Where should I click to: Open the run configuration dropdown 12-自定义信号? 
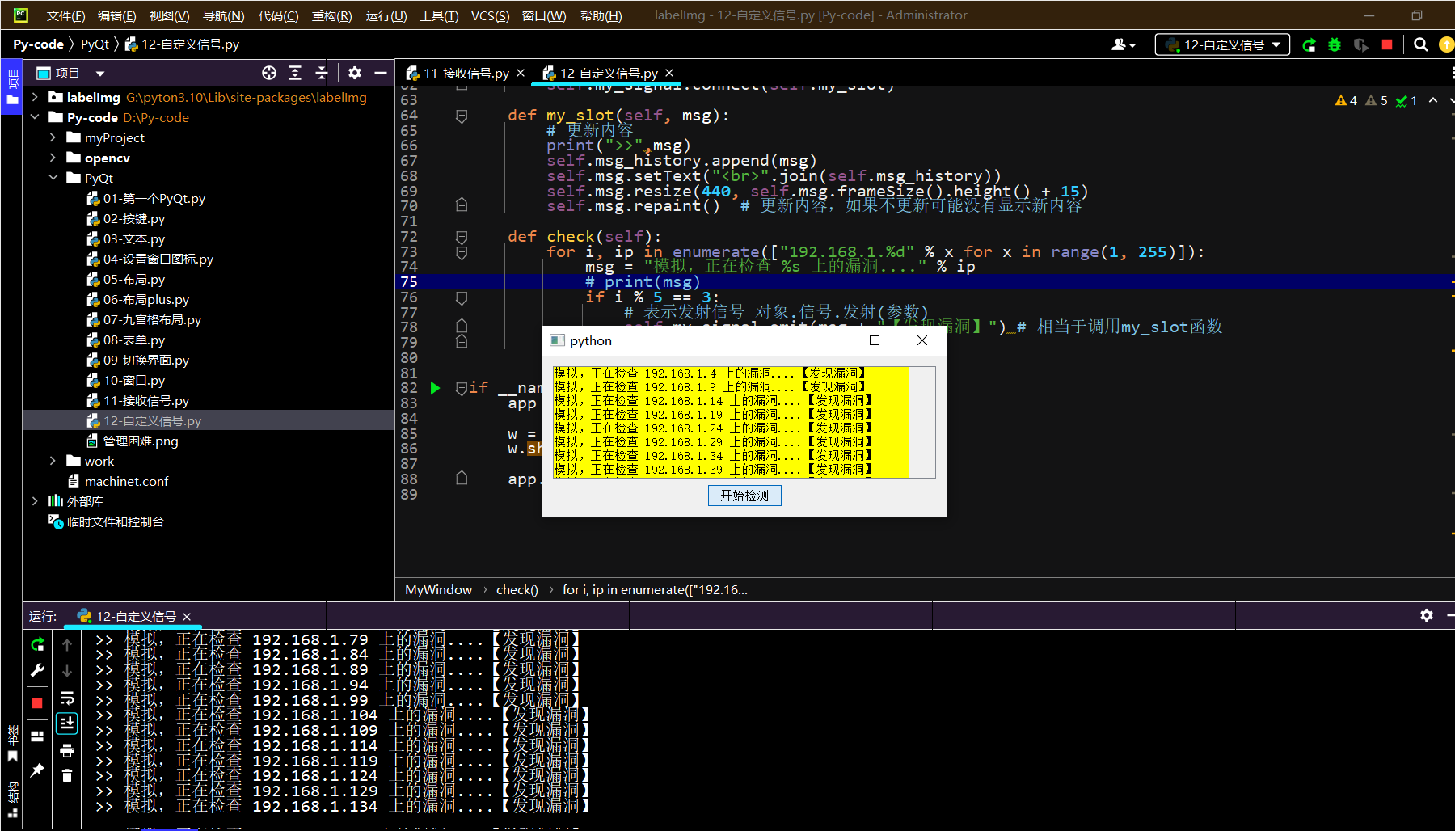click(x=1222, y=45)
